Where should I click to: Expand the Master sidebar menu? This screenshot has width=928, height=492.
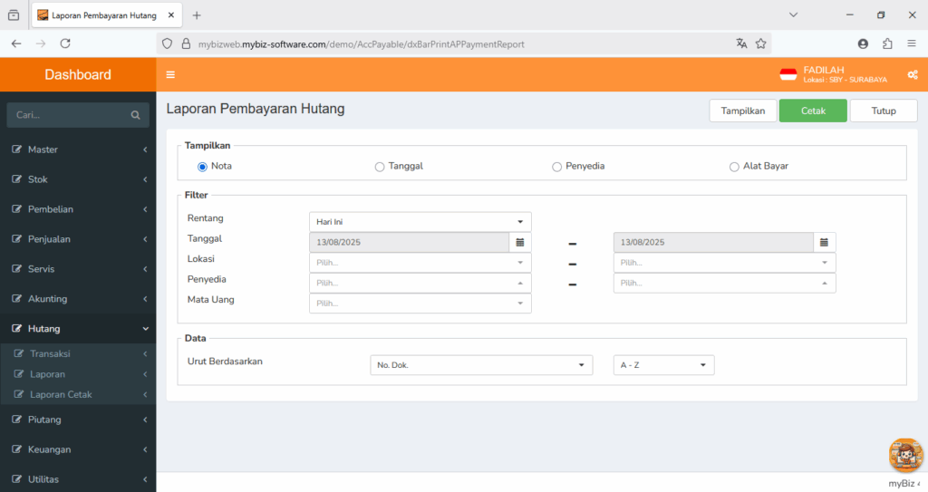[78, 150]
